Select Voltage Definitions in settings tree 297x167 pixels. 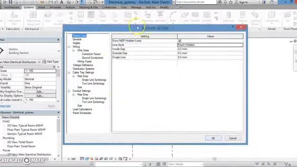tap(83, 65)
